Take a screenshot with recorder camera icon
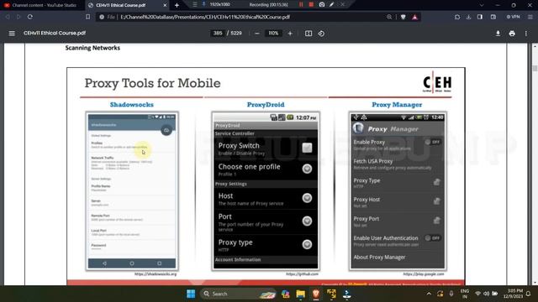Screen dimensions: 538x302 click(322, 5)
